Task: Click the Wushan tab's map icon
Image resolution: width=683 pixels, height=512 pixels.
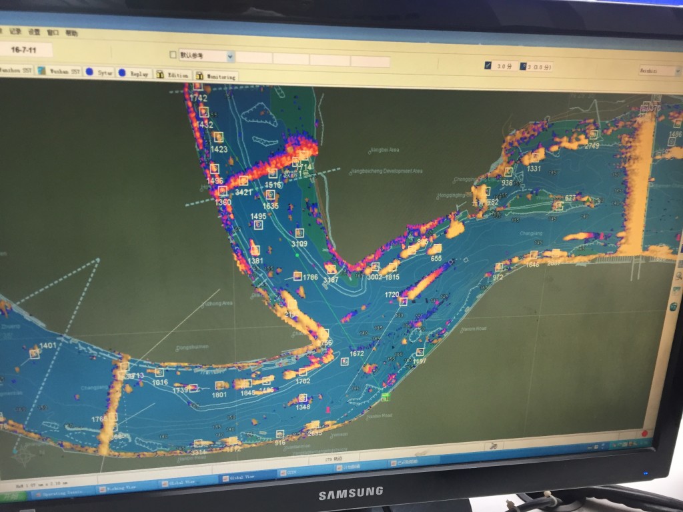Action: click(x=41, y=70)
